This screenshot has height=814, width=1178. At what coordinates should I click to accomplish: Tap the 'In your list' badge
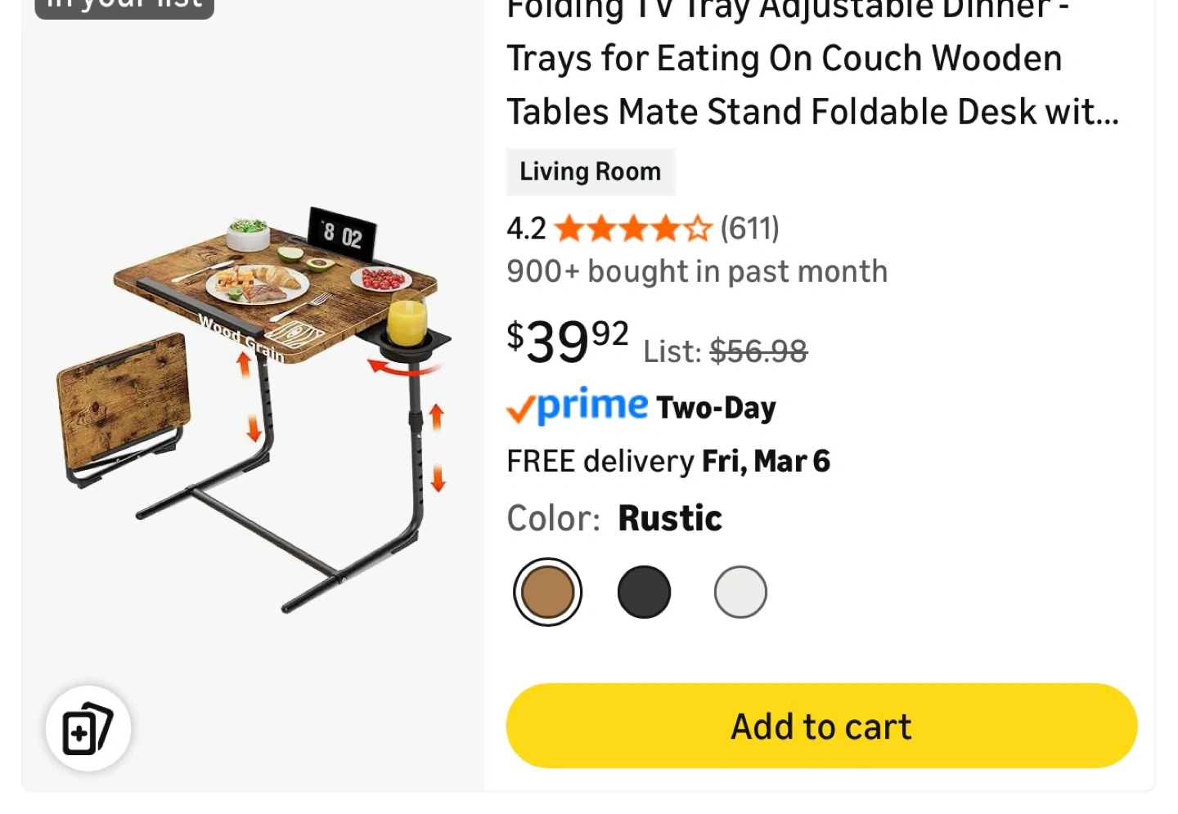coord(124,7)
